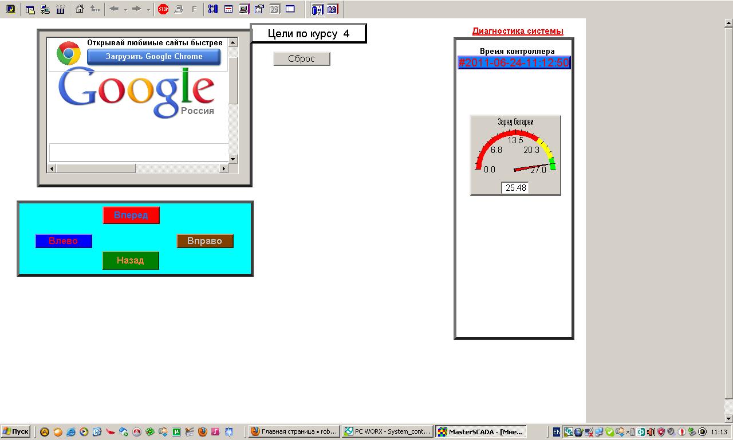Click the red Вперед button
Viewport: 733px width, 440px height.
coord(131,215)
